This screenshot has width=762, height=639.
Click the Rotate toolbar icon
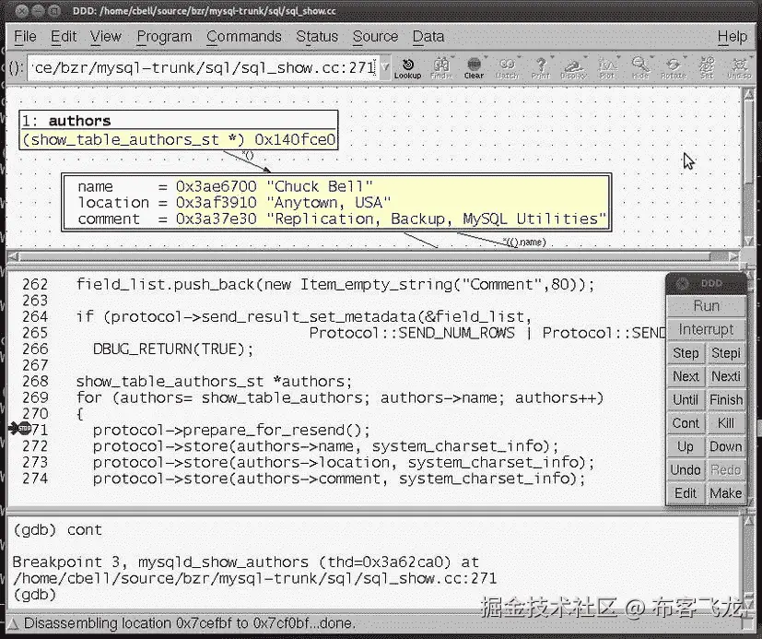coord(674,67)
